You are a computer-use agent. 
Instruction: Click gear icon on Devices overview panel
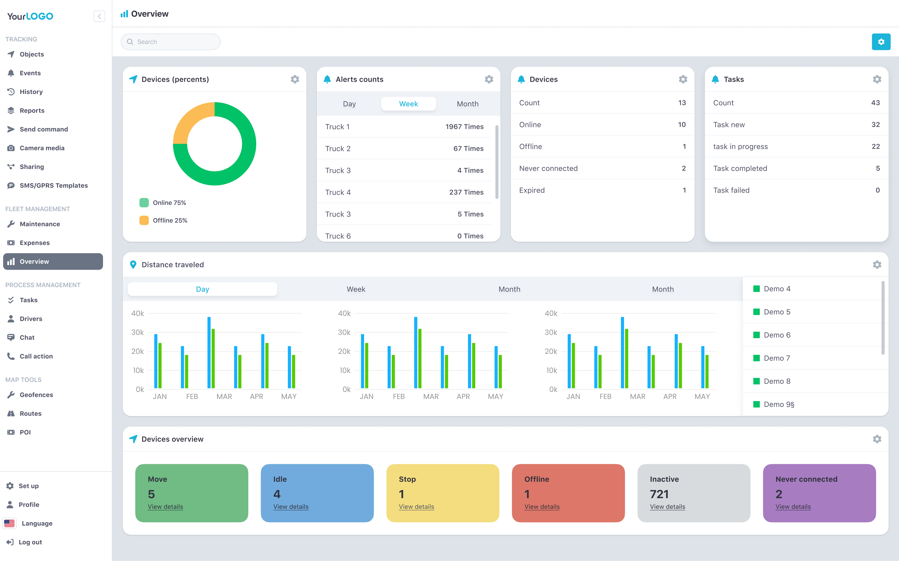(x=877, y=439)
